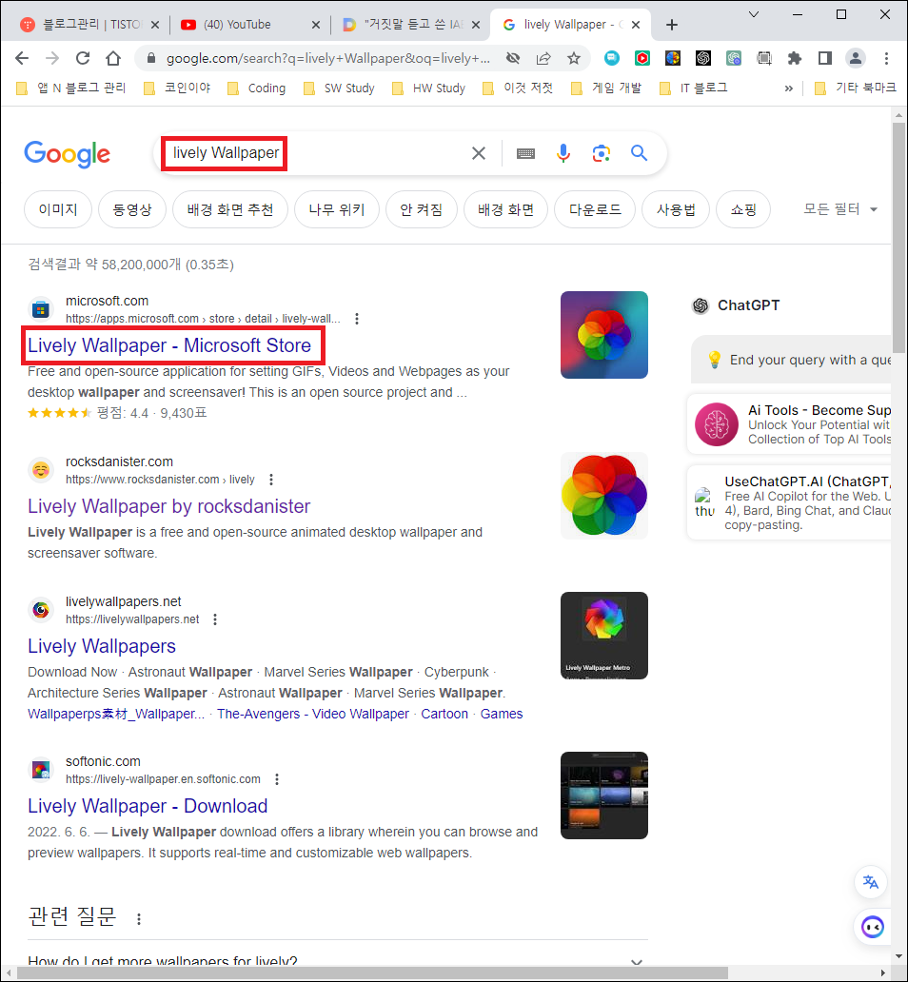The image size is (908, 982).
Task: Open the purple chatbot floating button
Action: point(872,927)
